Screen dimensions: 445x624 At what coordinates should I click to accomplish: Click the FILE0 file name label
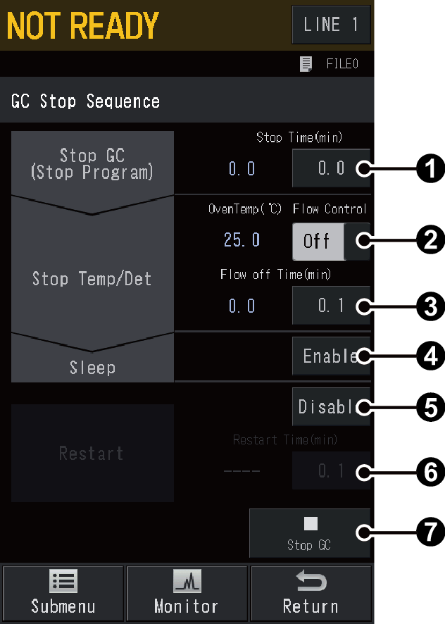(342, 64)
